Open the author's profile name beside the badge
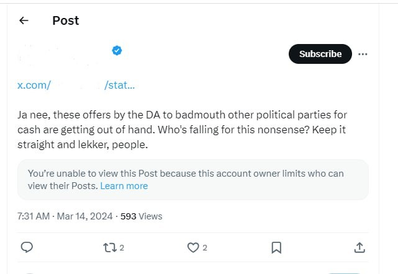 click(x=62, y=51)
